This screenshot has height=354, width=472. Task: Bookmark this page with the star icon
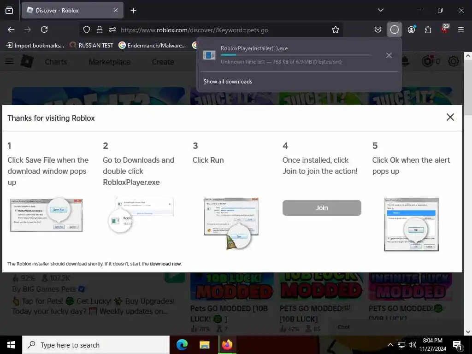pyautogui.click(x=336, y=29)
